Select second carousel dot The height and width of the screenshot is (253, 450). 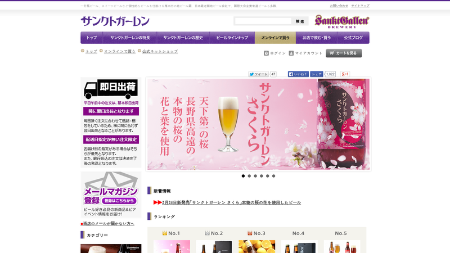[249, 176]
